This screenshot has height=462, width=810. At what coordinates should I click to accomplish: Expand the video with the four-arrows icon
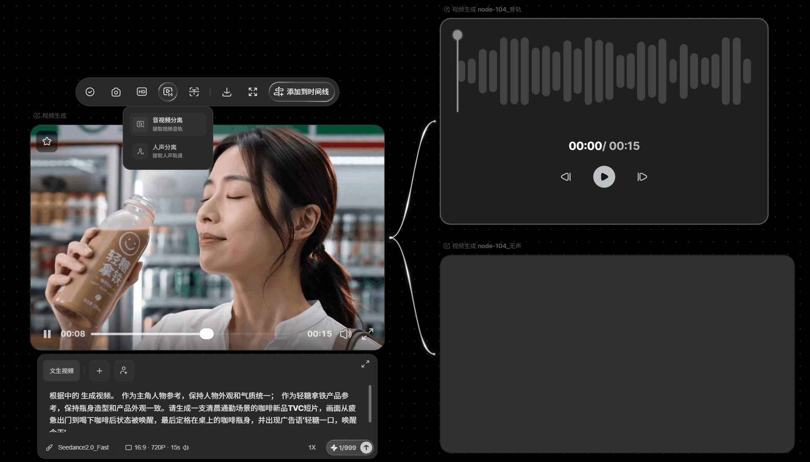[253, 92]
